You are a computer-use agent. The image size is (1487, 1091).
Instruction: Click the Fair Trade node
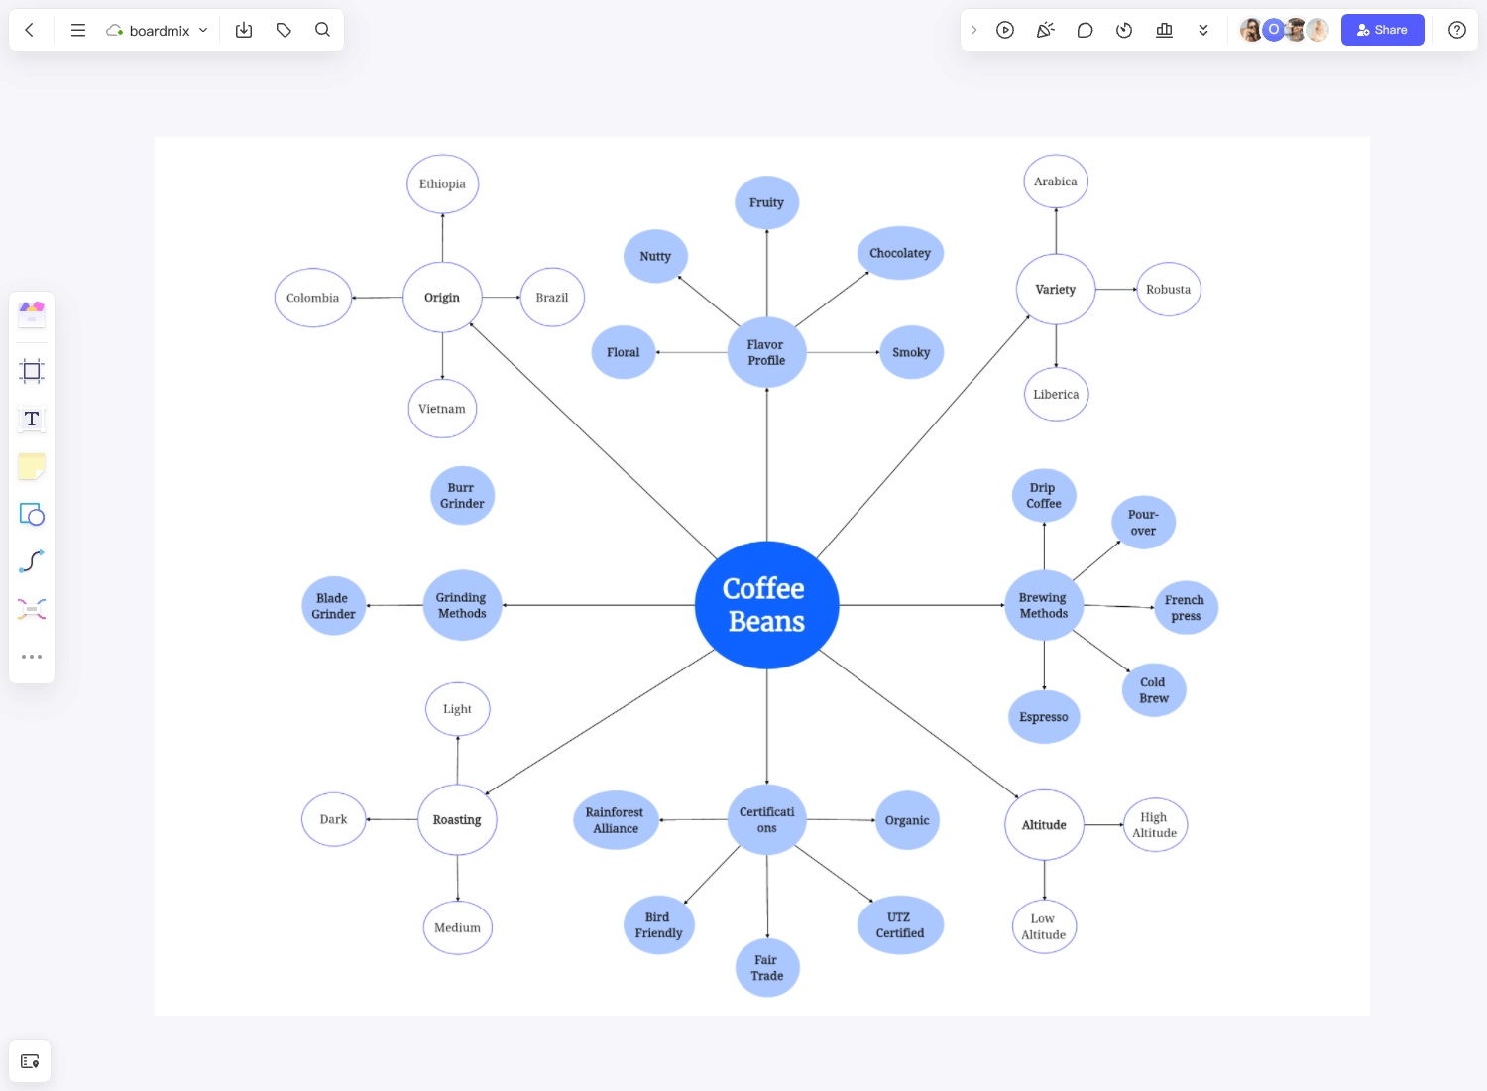tap(767, 968)
